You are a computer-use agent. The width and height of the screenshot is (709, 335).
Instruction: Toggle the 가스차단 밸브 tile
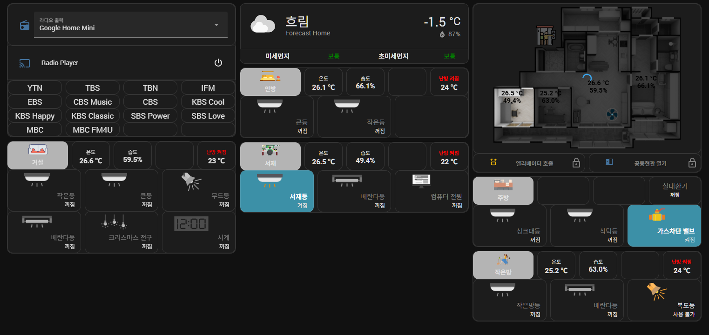pyautogui.click(x=664, y=226)
